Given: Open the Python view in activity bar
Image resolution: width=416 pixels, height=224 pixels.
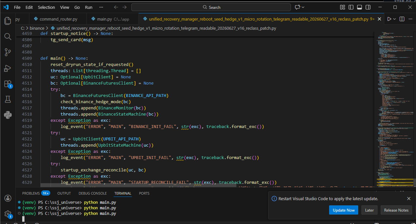Looking at the screenshot, I should point(8,115).
